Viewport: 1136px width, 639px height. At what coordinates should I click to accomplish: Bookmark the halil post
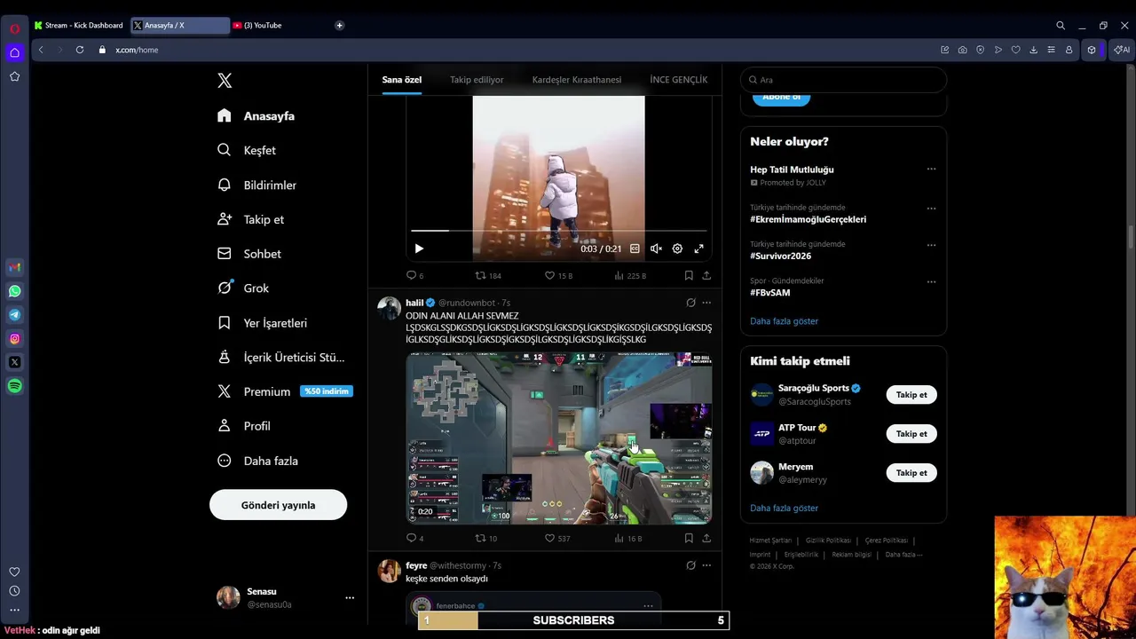click(x=689, y=538)
